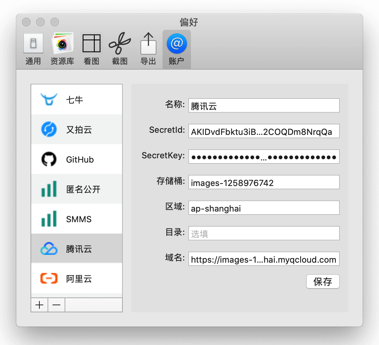Click the 七牛 bull logo icon
The image size is (379, 345).
pyautogui.click(x=49, y=99)
